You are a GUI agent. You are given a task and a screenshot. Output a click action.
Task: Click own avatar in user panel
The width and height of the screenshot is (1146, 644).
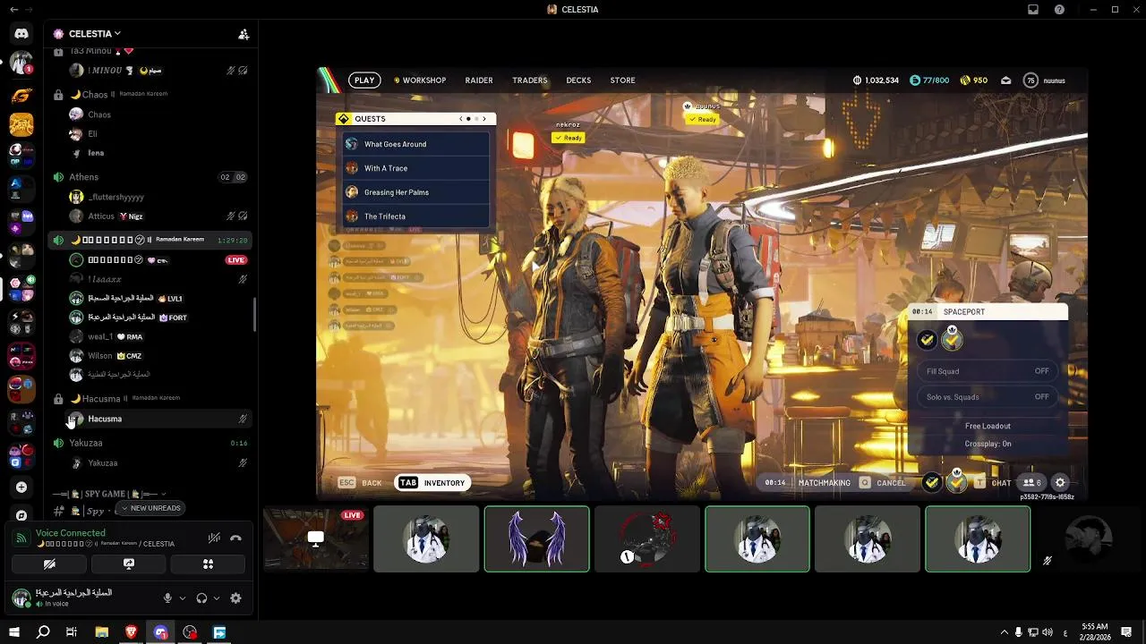click(x=21, y=598)
